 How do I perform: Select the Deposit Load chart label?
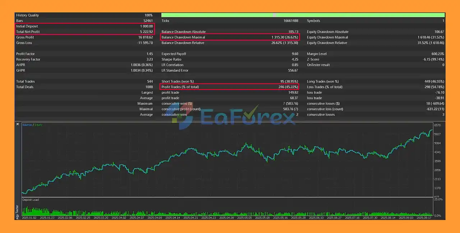pyautogui.click(x=31, y=200)
